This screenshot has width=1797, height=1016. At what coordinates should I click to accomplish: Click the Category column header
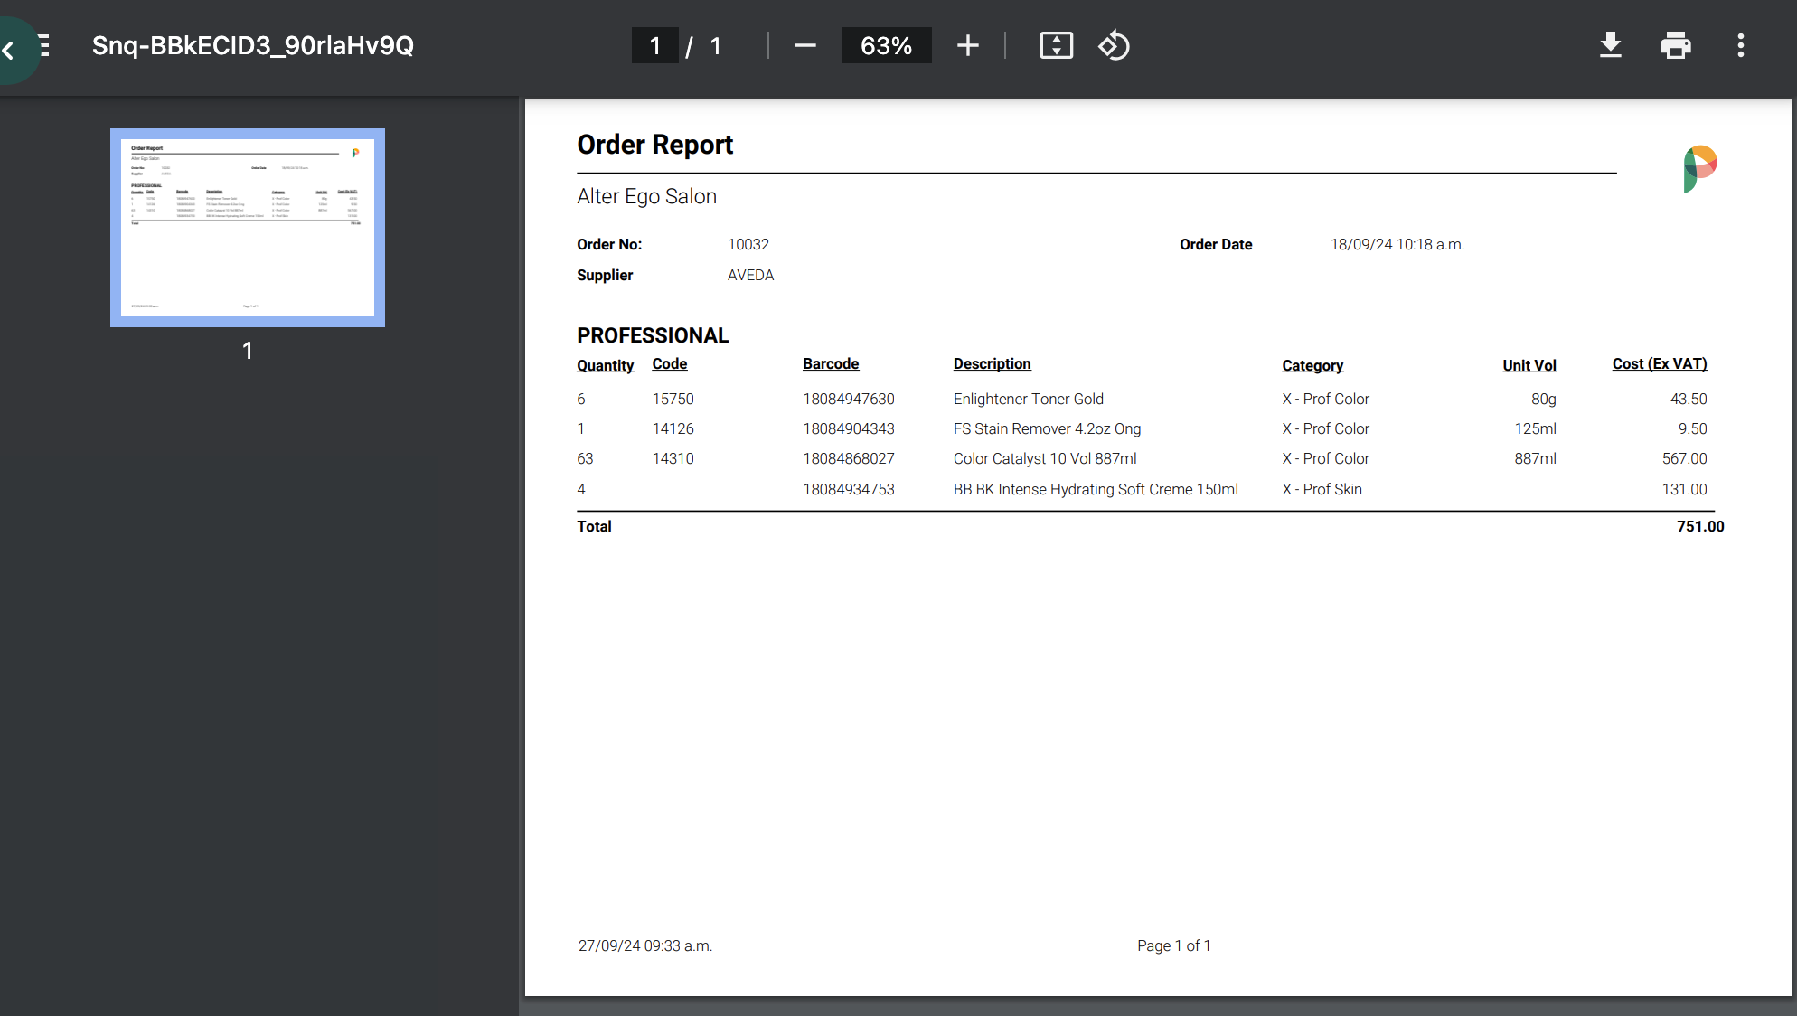(x=1312, y=365)
